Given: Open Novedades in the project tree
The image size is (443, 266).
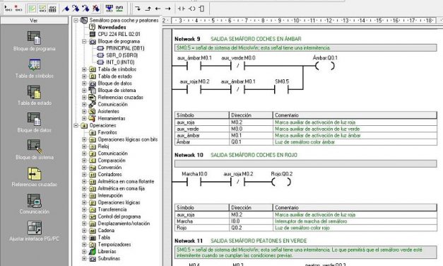Looking at the screenshot, I should point(112,27).
